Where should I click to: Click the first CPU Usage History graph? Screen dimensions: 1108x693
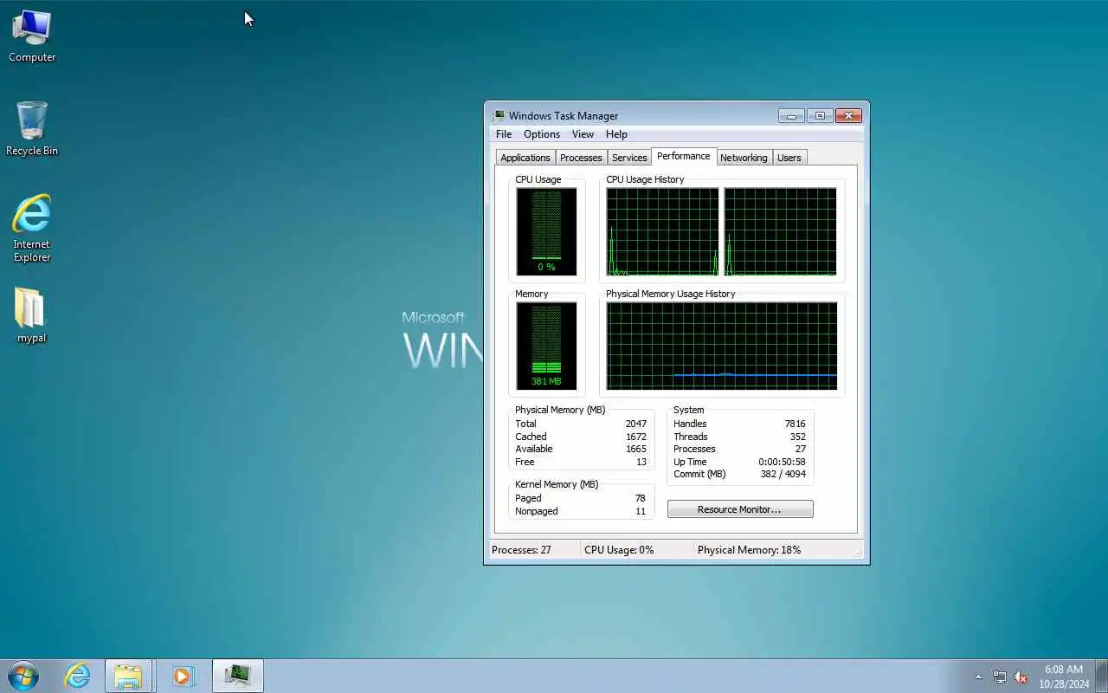click(662, 231)
